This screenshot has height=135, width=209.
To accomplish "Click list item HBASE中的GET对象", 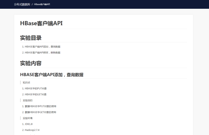I will pos(36,94).
